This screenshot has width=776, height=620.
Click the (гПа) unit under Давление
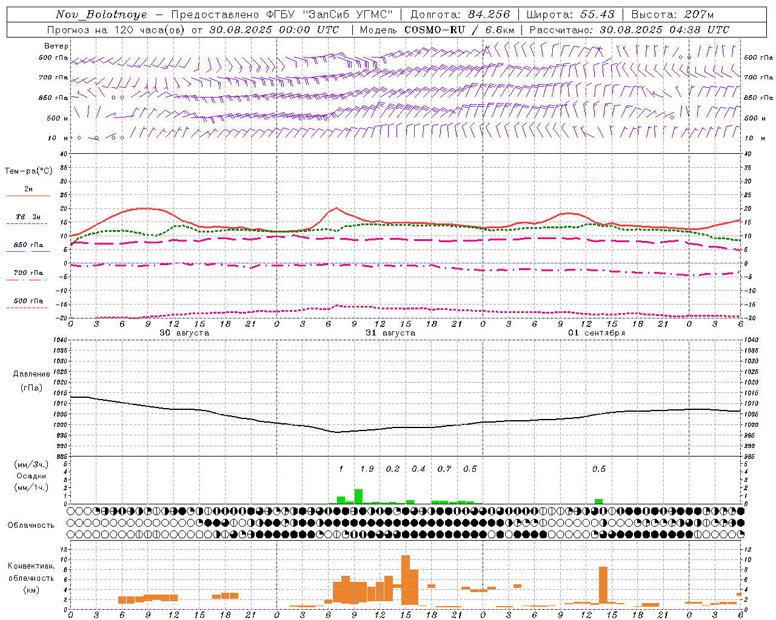pyautogui.click(x=32, y=388)
